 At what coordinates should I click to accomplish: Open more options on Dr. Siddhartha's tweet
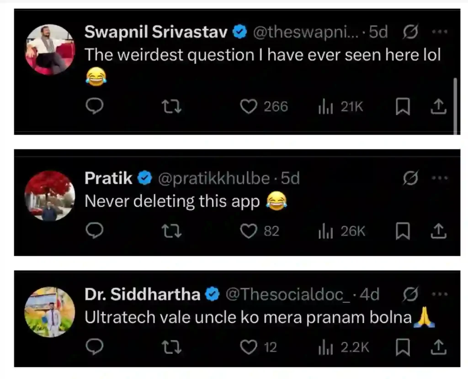click(440, 294)
